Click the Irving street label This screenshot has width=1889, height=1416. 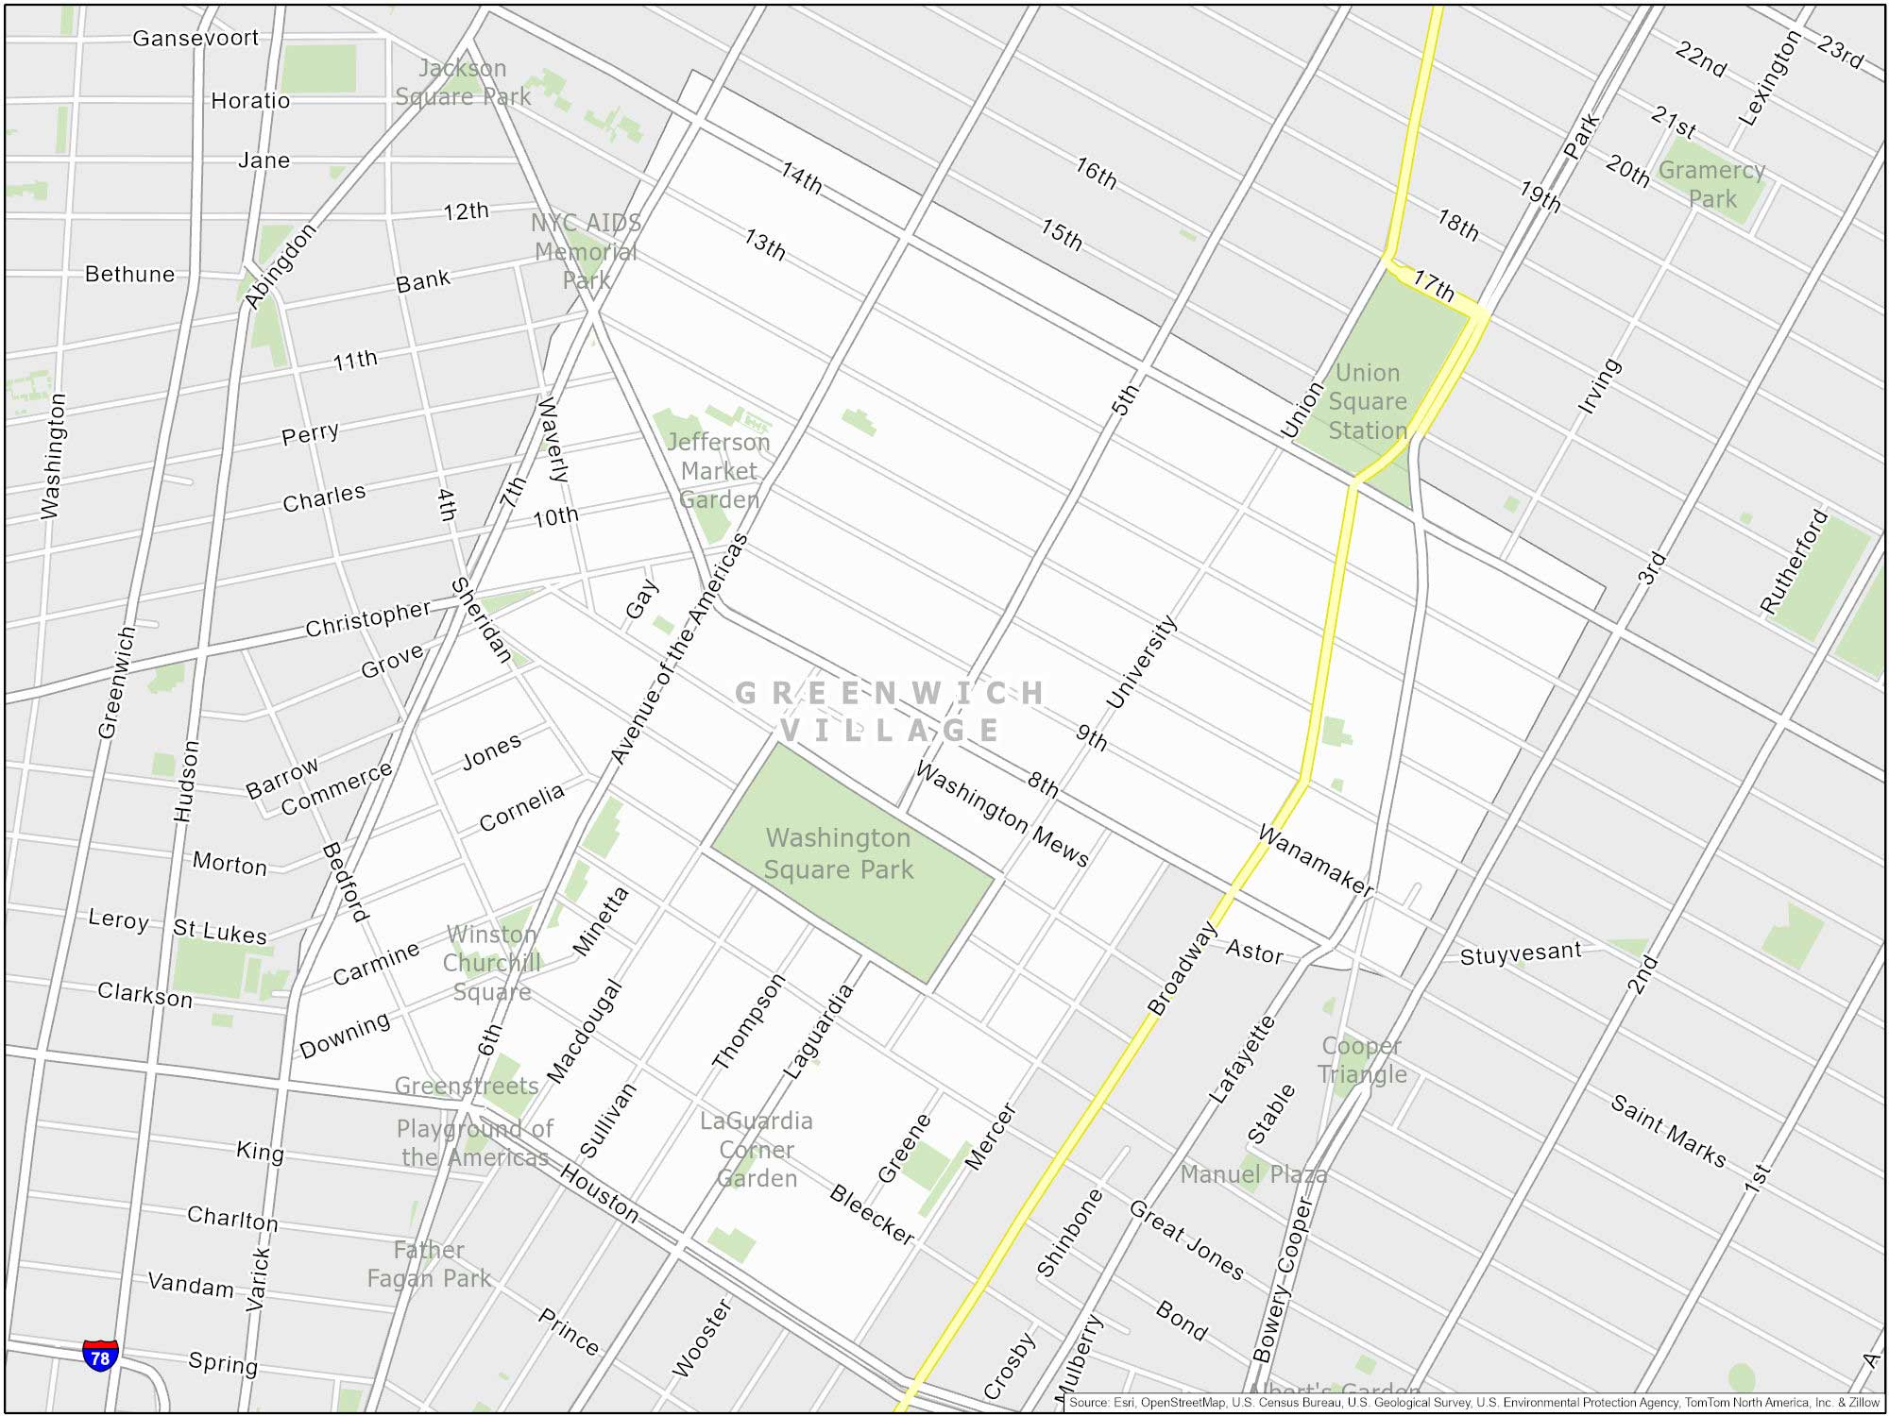click(x=1599, y=385)
